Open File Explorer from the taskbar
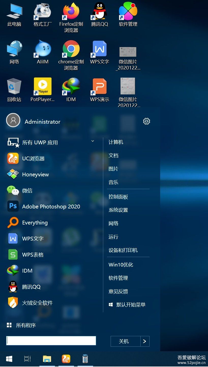The height and width of the screenshot is (367, 208). point(47,359)
